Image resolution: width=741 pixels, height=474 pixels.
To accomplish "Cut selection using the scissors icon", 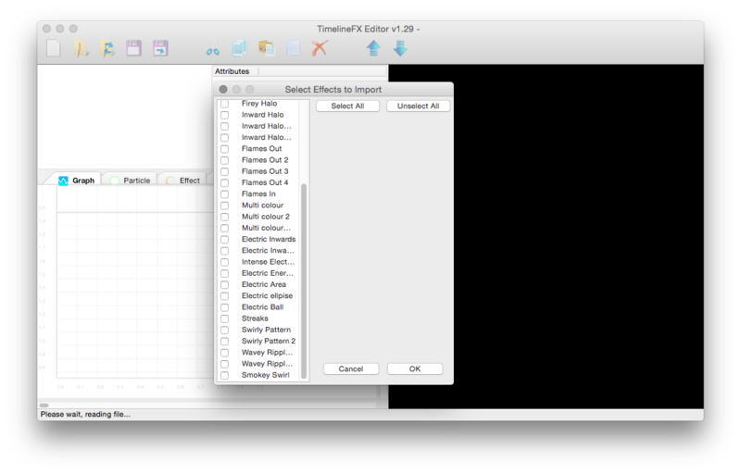I will [213, 48].
